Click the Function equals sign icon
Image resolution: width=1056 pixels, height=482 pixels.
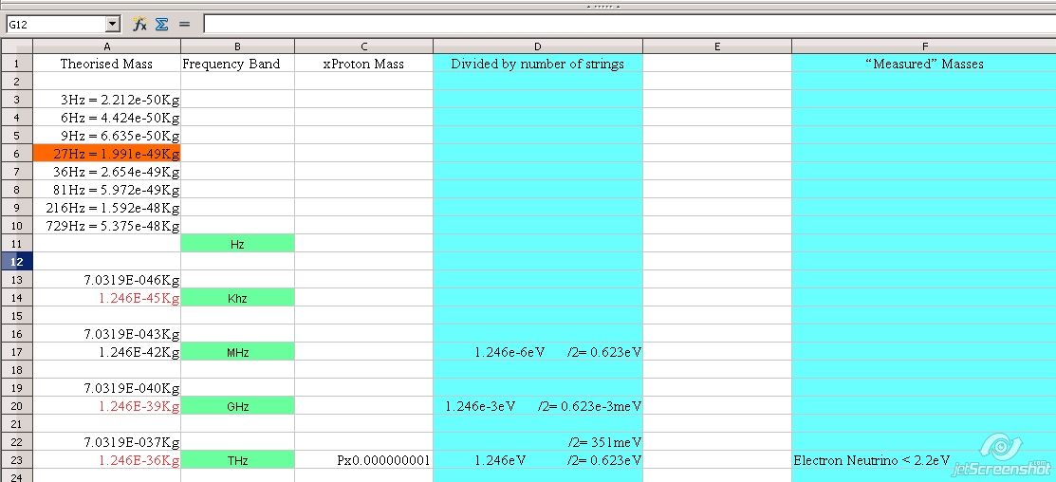[184, 24]
